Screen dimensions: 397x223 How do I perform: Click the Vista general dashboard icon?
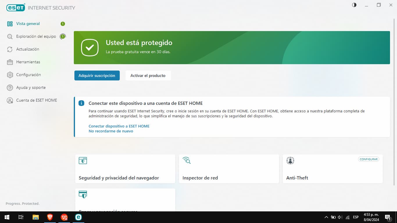coord(10,24)
